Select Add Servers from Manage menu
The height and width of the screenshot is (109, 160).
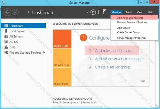click(134, 28)
